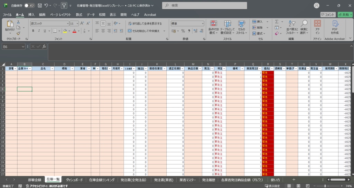Click the Comma Style icon
The width and height of the screenshot is (354, 188).
pos(189,31)
